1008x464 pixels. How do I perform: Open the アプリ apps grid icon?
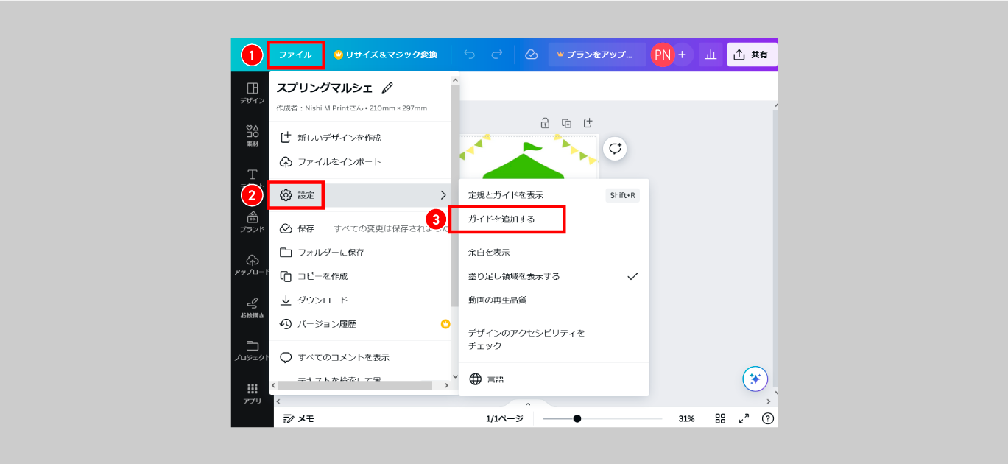[252, 393]
